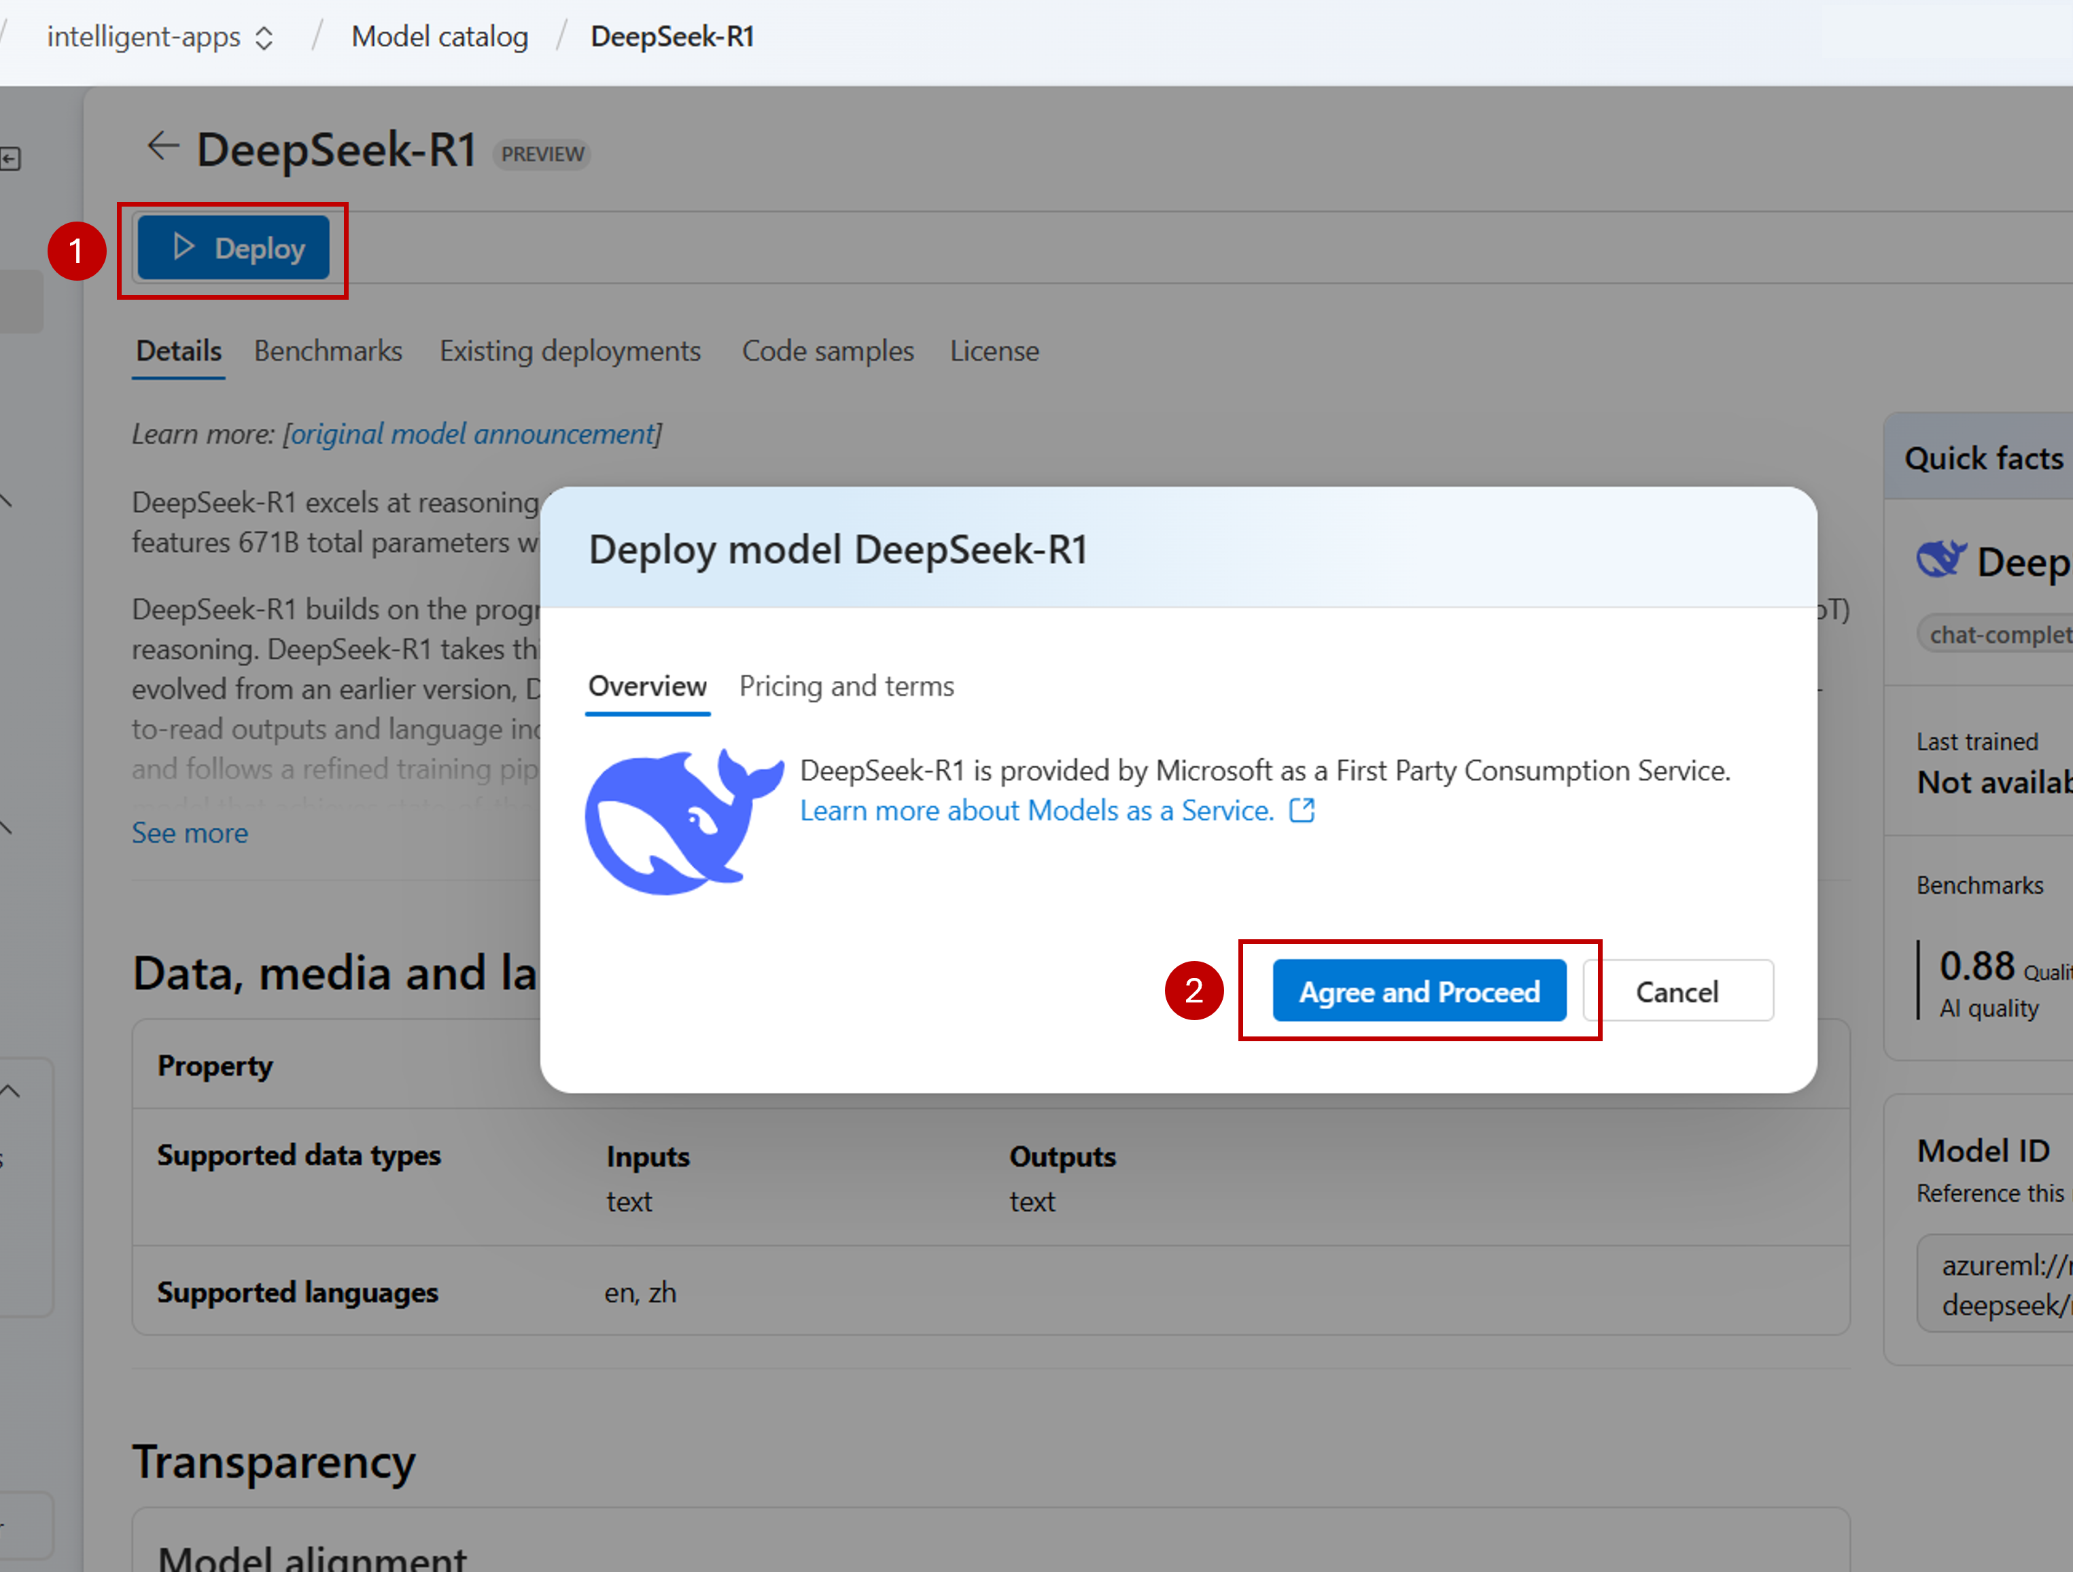The width and height of the screenshot is (2073, 1572).
Task: Open the Benchmarks tab
Action: point(328,351)
